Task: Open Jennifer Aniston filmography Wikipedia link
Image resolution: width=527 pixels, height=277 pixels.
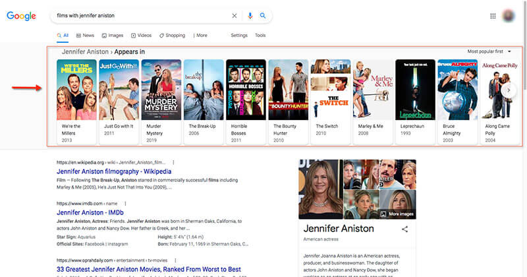Action: (114, 171)
